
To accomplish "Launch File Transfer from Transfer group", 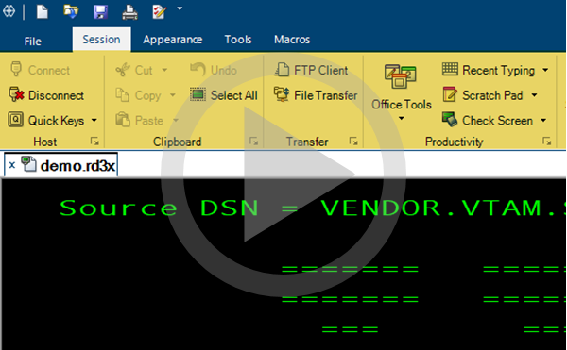I will tap(316, 95).
